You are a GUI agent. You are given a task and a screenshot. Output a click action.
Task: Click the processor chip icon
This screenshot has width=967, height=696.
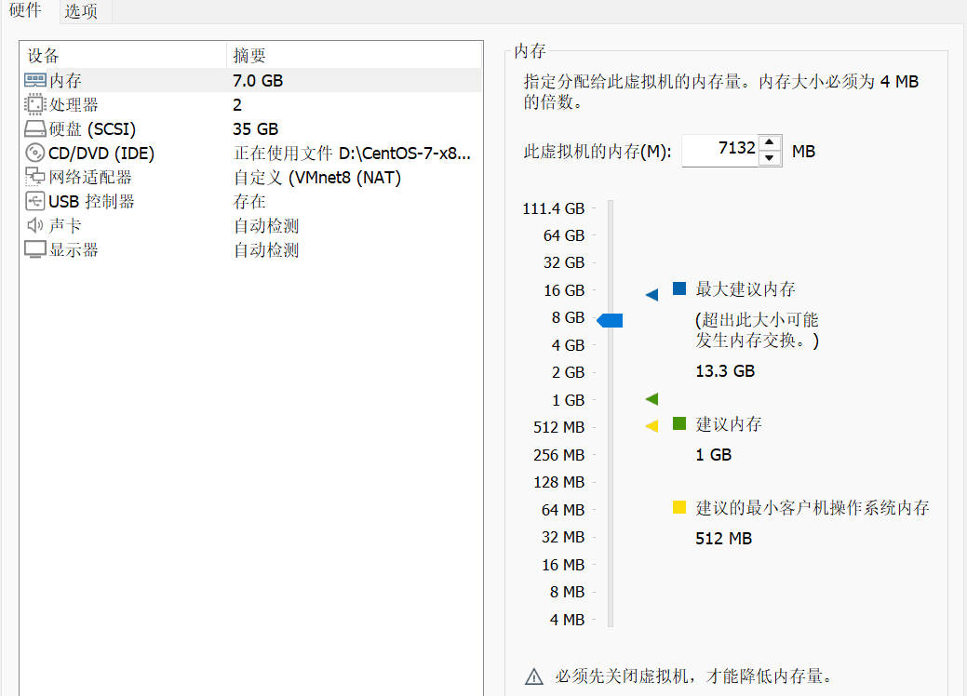point(35,104)
